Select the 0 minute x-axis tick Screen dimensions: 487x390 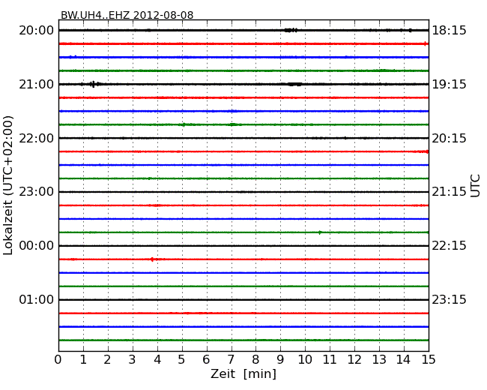coord(58,359)
